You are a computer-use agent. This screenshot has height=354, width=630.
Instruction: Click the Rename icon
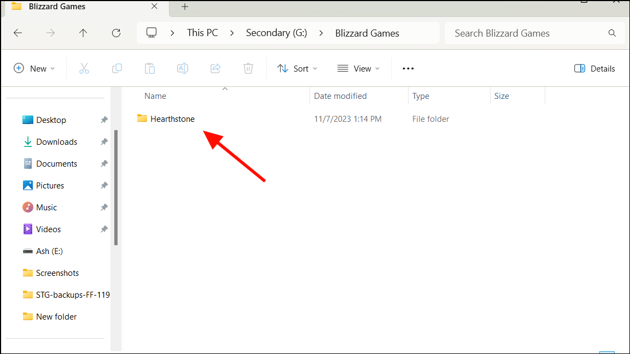coord(182,68)
